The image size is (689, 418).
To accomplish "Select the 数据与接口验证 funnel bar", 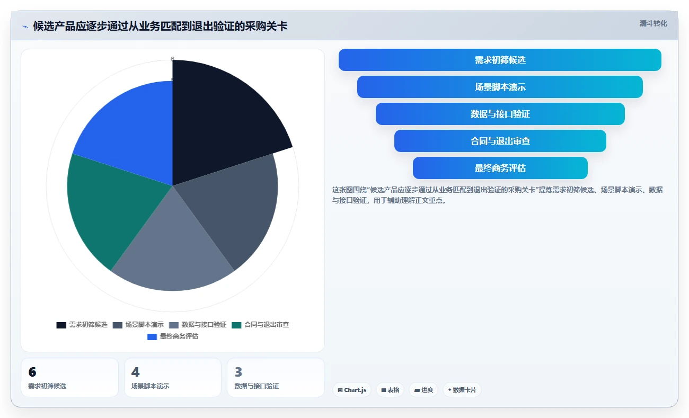I will tap(500, 114).
